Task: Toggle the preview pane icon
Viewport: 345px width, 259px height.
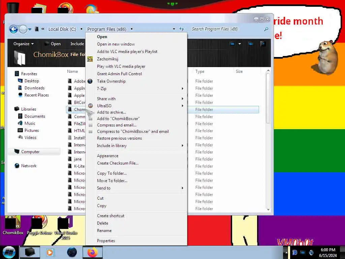Action: [250, 44]
